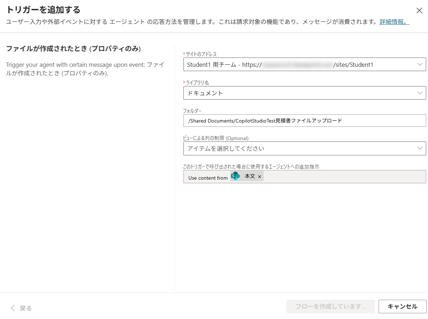Click the ファイルが作成されたとき (プロパティのみ) heading
This screenshot has width=428, height=319.
(73, 49)
